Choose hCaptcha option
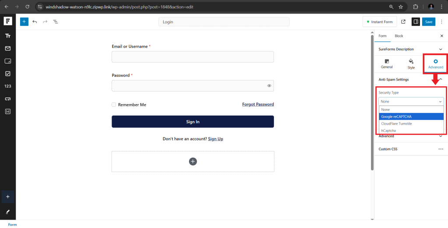 coord(411,130)
